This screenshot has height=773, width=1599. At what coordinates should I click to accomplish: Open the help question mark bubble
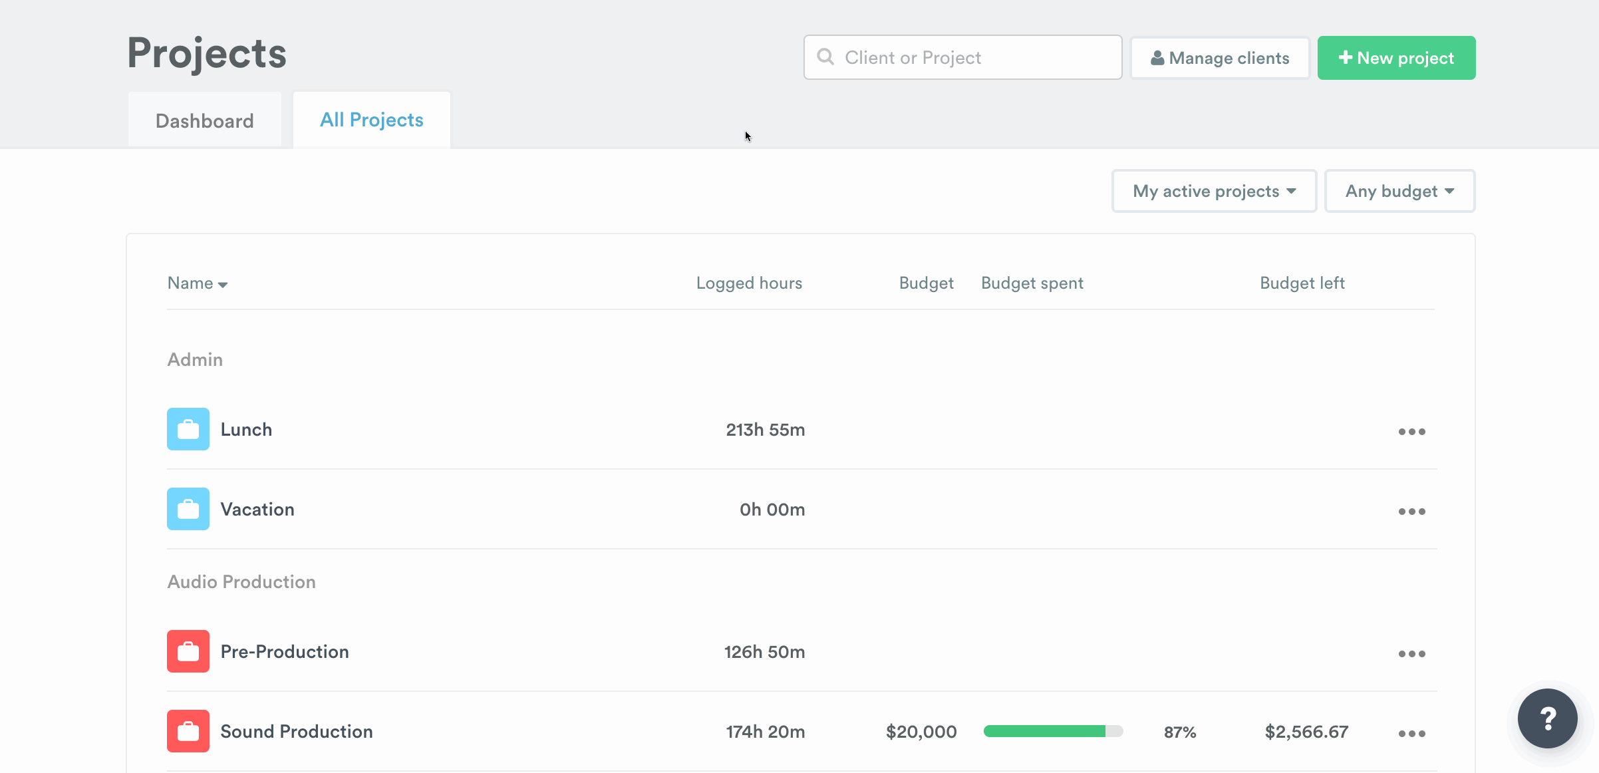click(1547, 718)
